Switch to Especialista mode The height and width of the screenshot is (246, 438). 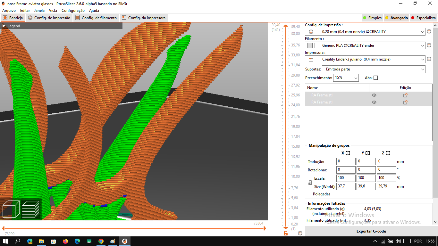[x=423, y=18]
